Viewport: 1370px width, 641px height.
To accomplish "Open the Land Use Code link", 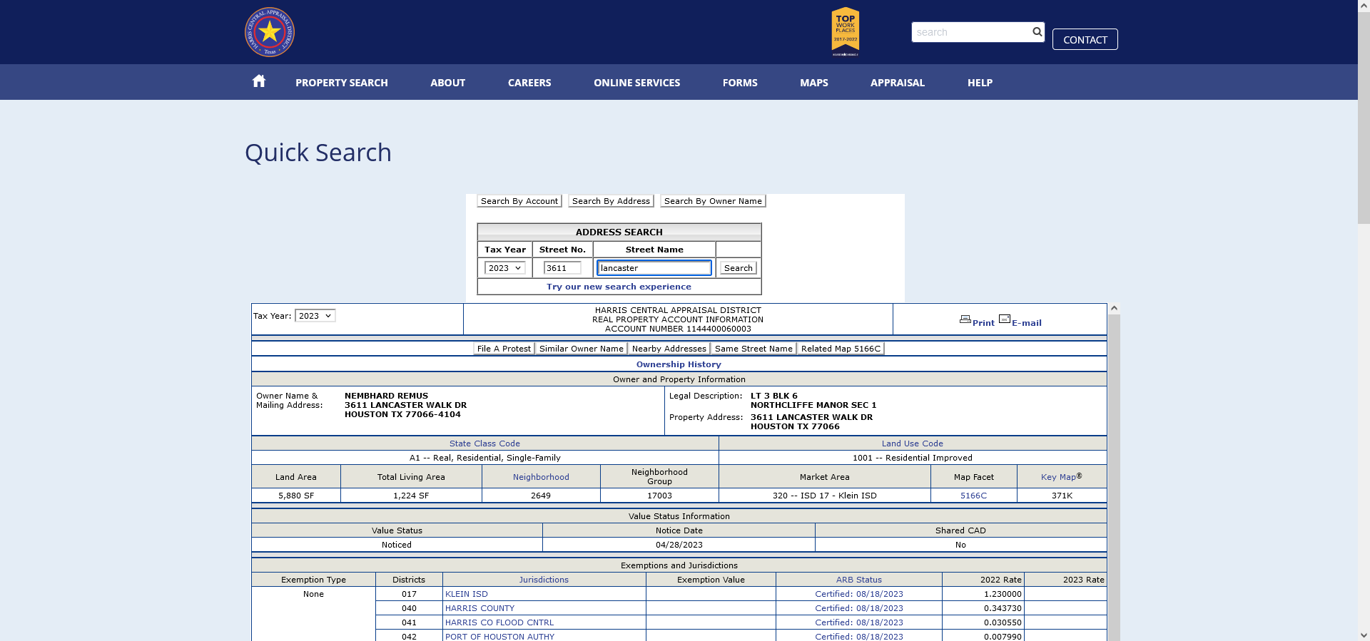I will 912,443.
